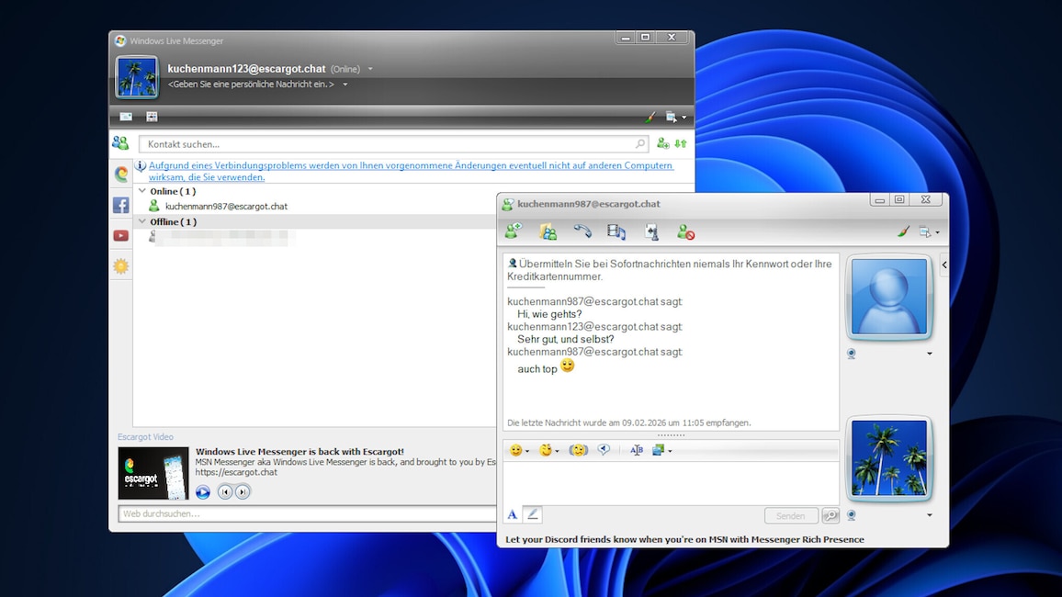Go to previous video
1062x597 pixels.
tap(225, 492)
